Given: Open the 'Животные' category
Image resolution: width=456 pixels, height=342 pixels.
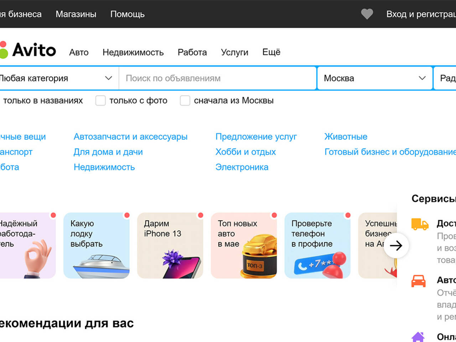Looking at the screenshot, I should click(346, 136).
